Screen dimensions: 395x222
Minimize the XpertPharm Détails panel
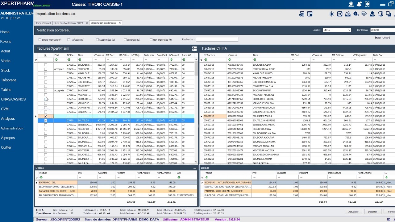[195, 168]
